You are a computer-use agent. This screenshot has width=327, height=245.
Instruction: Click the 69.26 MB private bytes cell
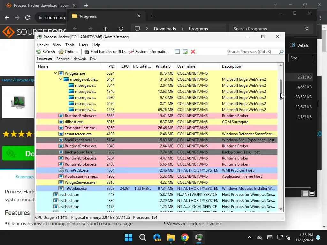pyautogui.click(x=166, y=110)
